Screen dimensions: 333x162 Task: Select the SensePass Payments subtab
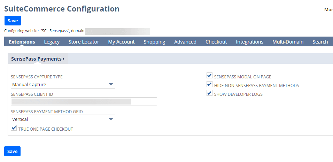click(x=38, y=59)
